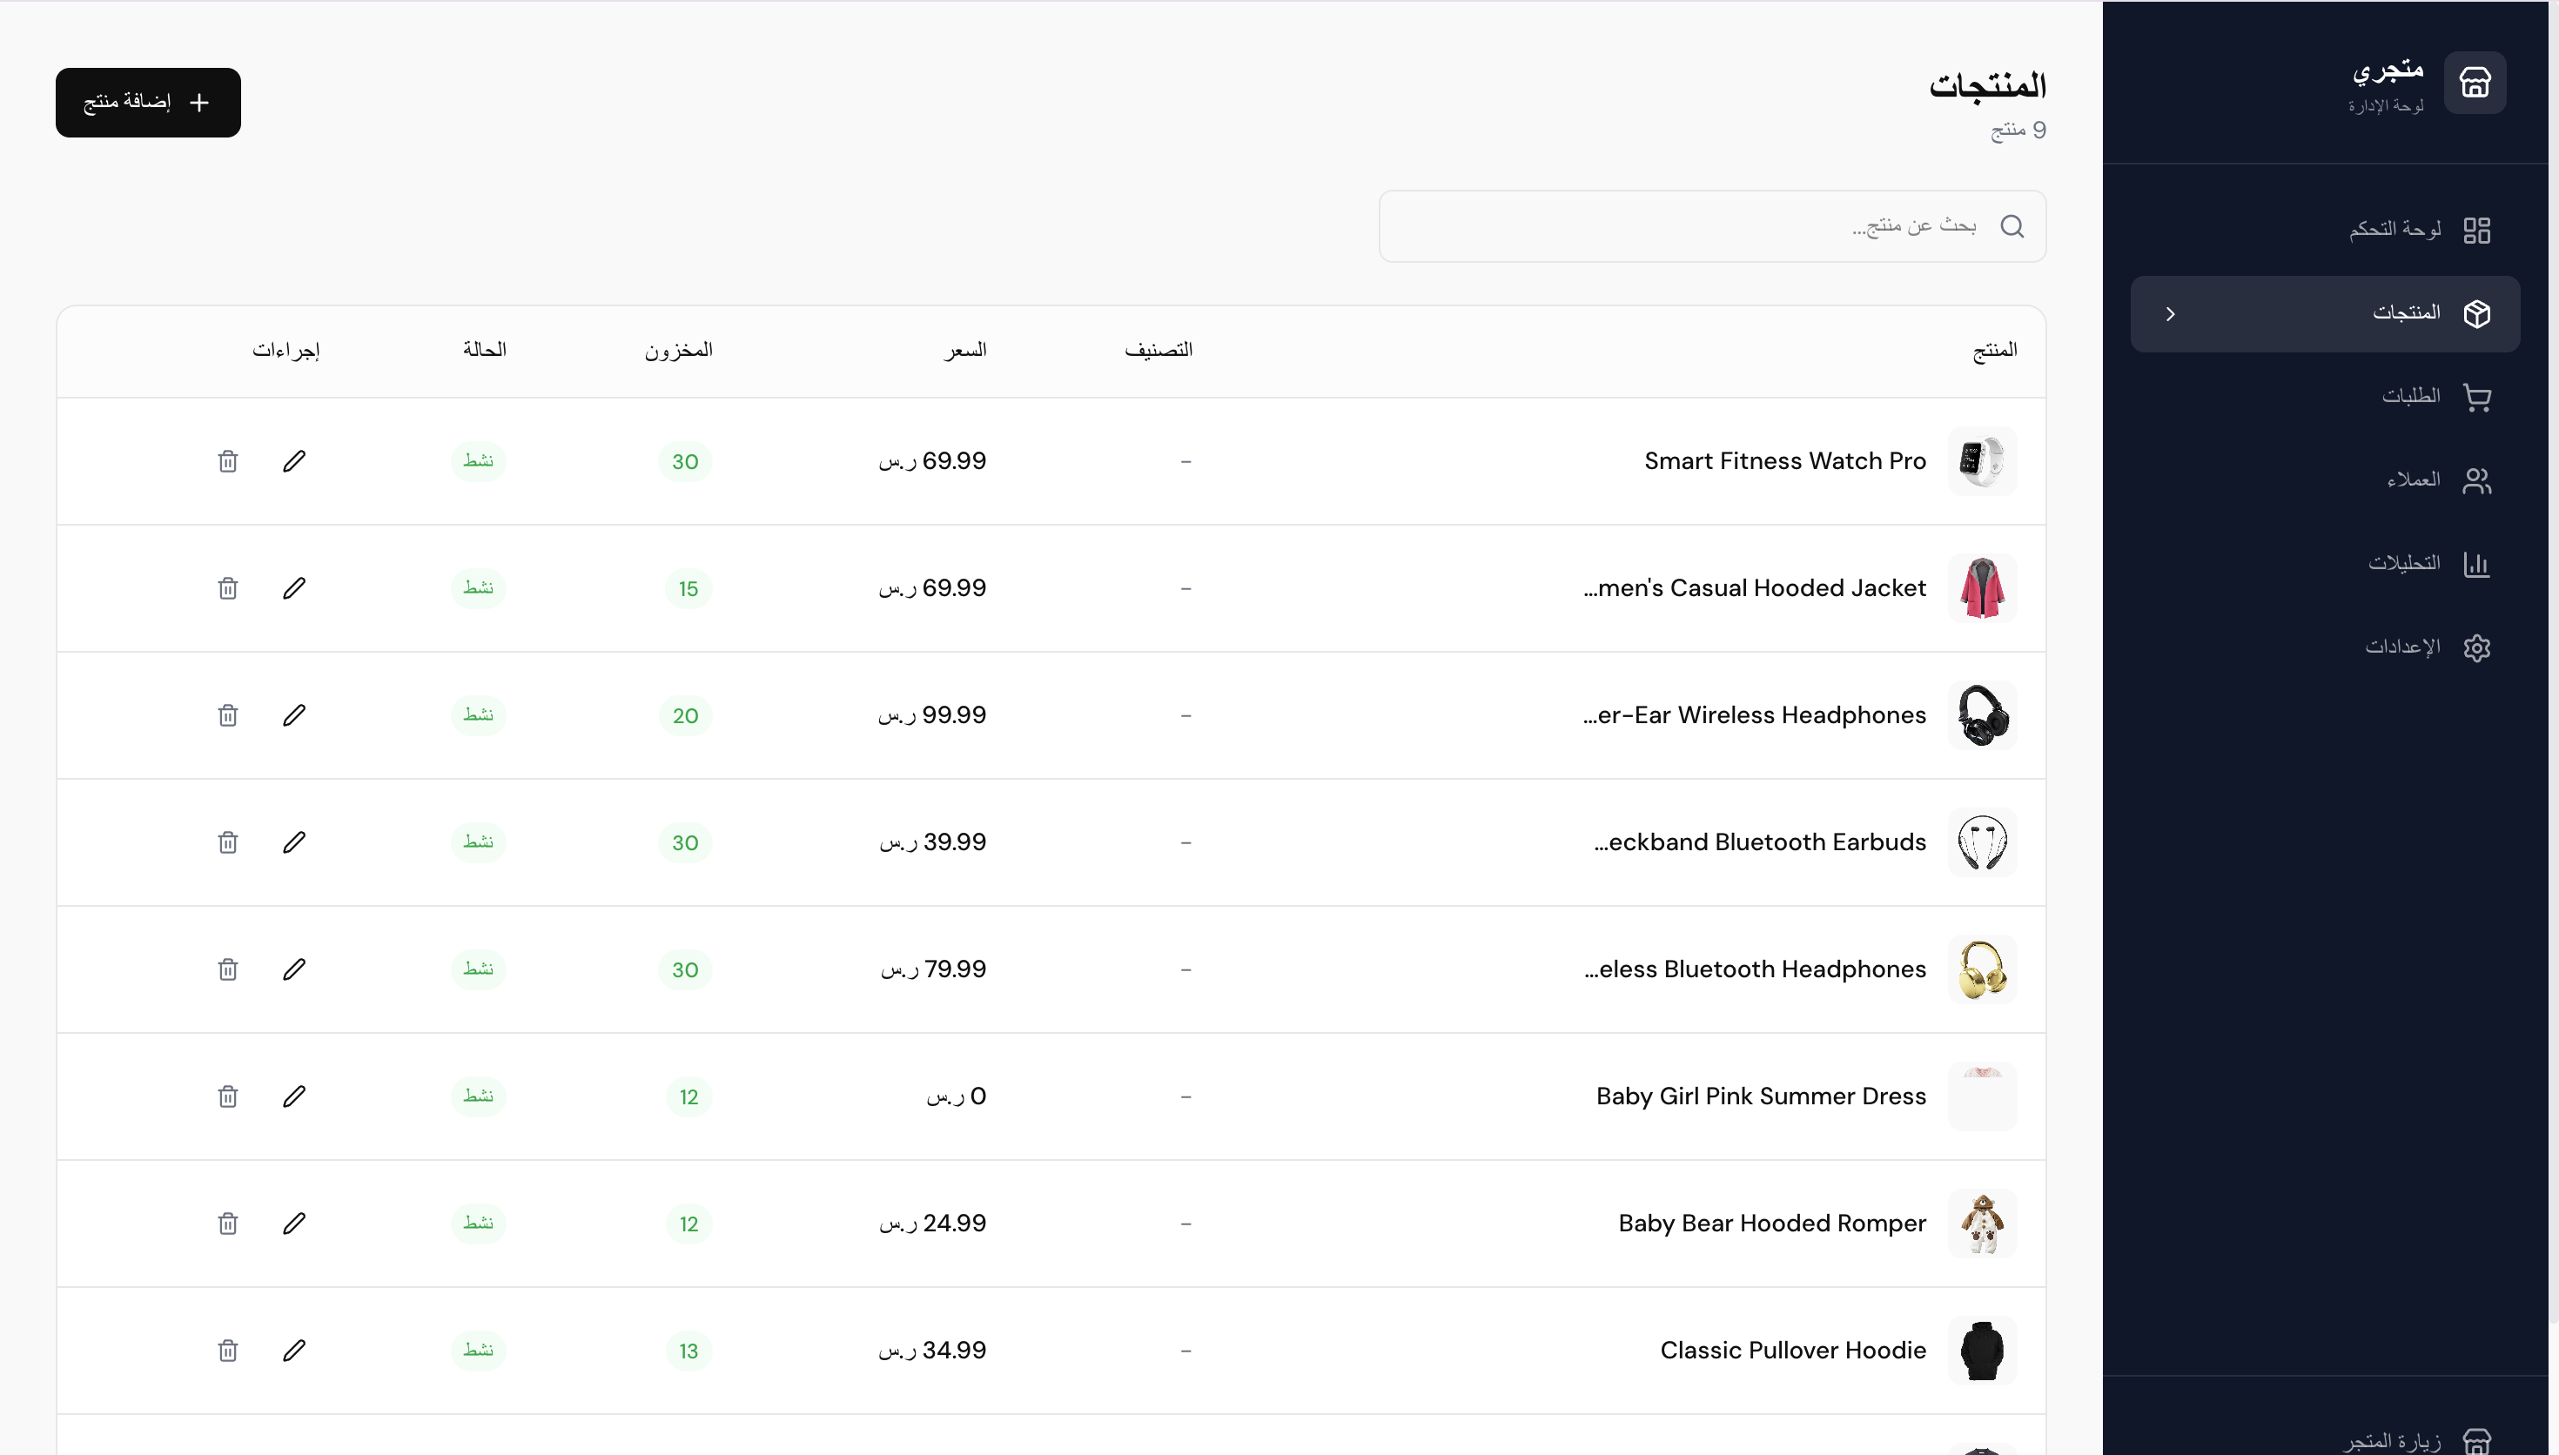The height and width of the screenshot is (1455, 2559).
Task: Click the gold Bluetooth Headphones thumbnail image
Action: [1981, 969]
